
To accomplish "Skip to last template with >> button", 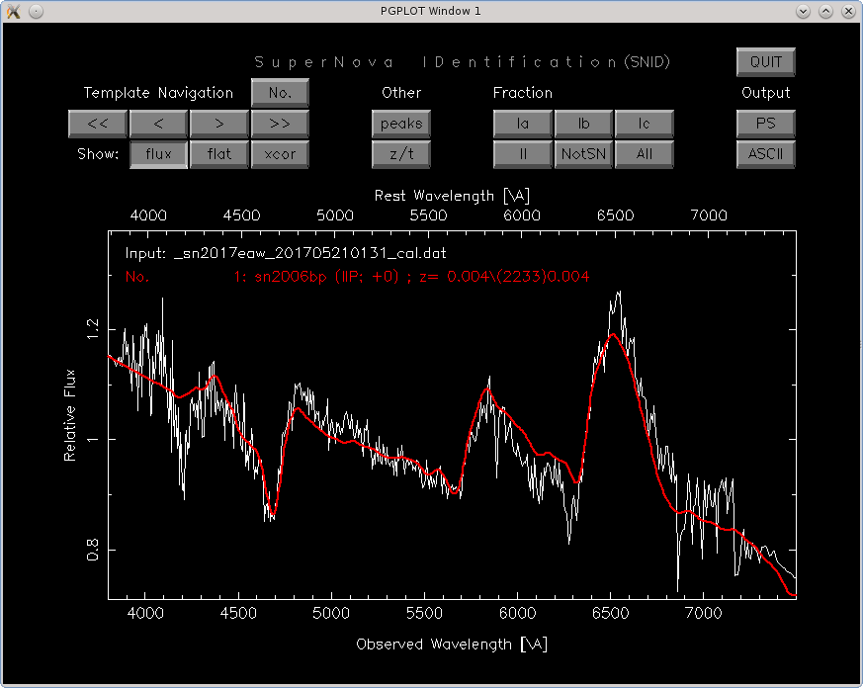I will coord(280,124).
